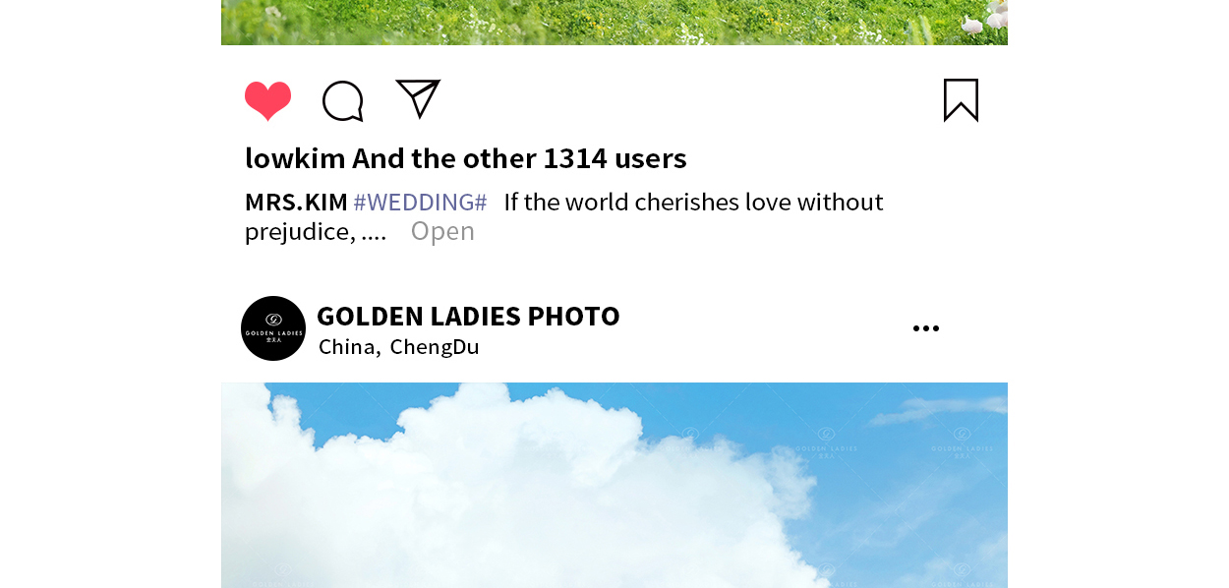Open the green meadow photo above
Image resolution: width=1229 pixels, height=588 pixels.
pos(614,23)
